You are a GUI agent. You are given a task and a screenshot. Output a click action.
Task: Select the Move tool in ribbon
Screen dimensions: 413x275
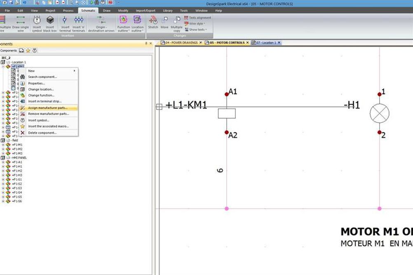click(164, 22)
